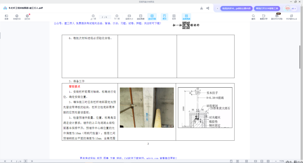Click the zoom out minus button
Viewport: 303px width, 163px height.
point(276,161)
